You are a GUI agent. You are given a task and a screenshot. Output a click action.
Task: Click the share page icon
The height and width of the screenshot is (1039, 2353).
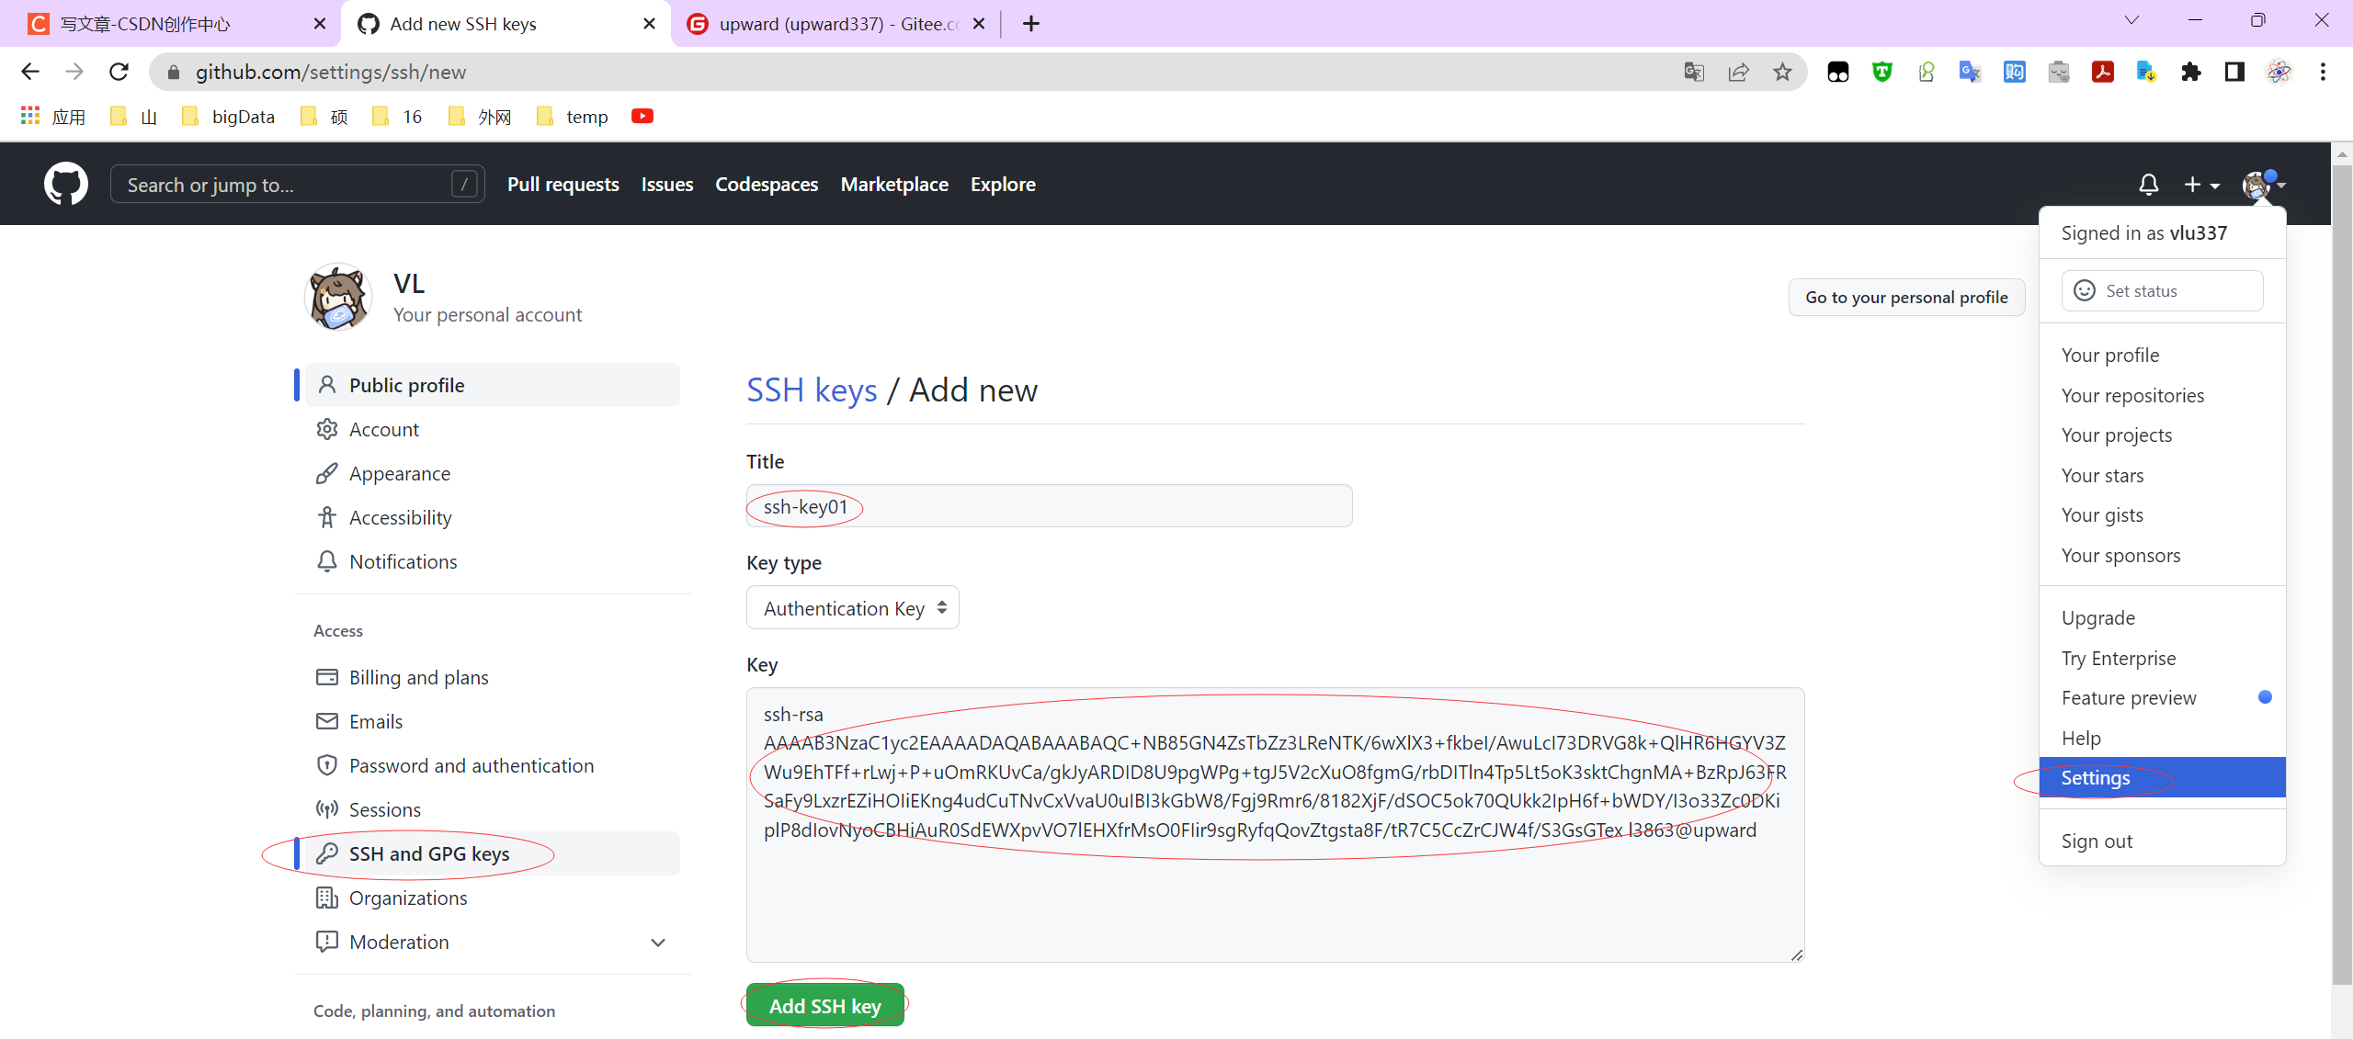pos(1738,72)
